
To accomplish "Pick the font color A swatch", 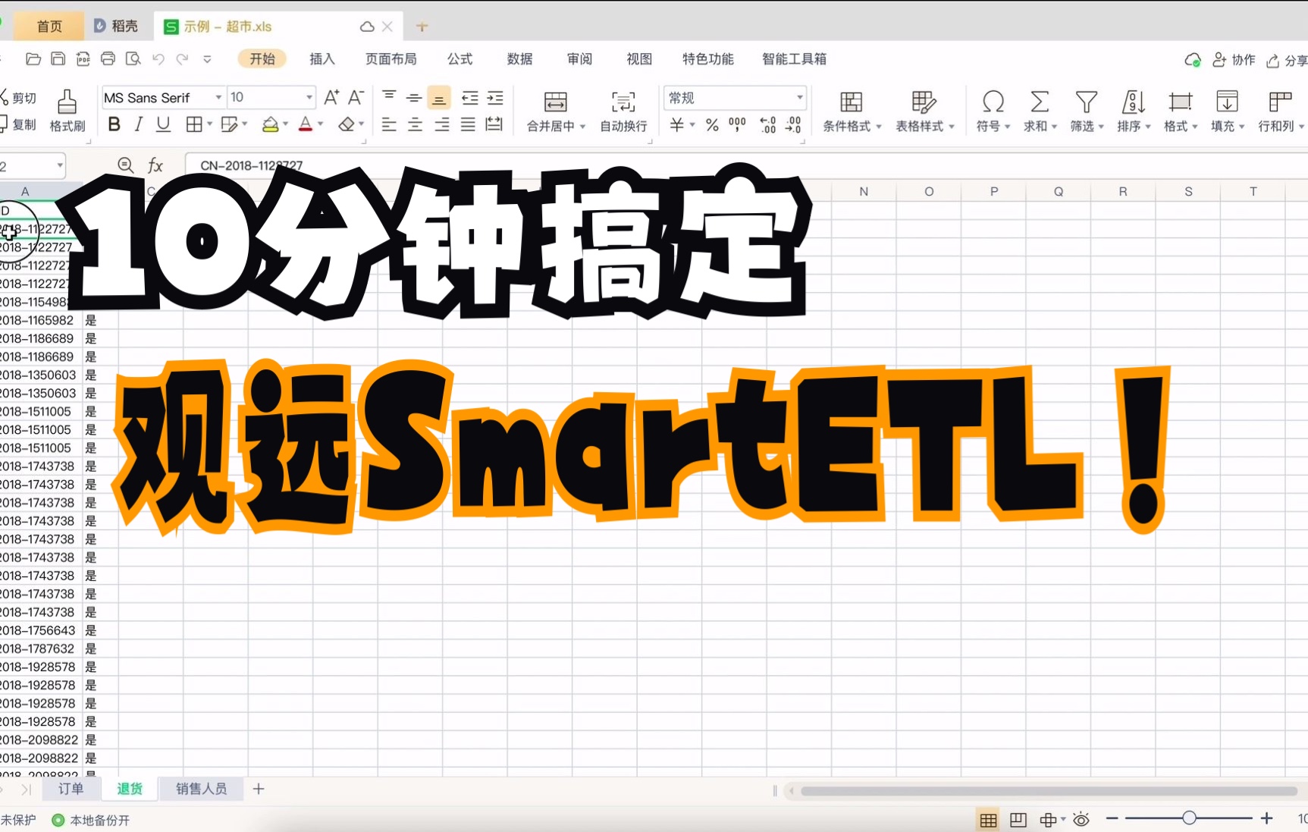I will coord(306,124).
